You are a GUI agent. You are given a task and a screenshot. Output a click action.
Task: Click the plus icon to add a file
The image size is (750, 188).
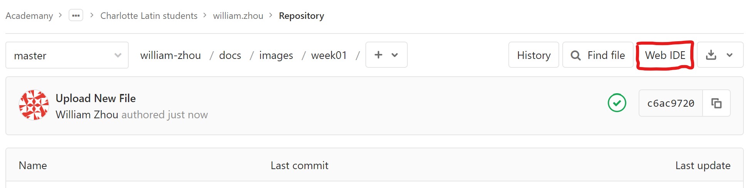(x=378, y=55)
